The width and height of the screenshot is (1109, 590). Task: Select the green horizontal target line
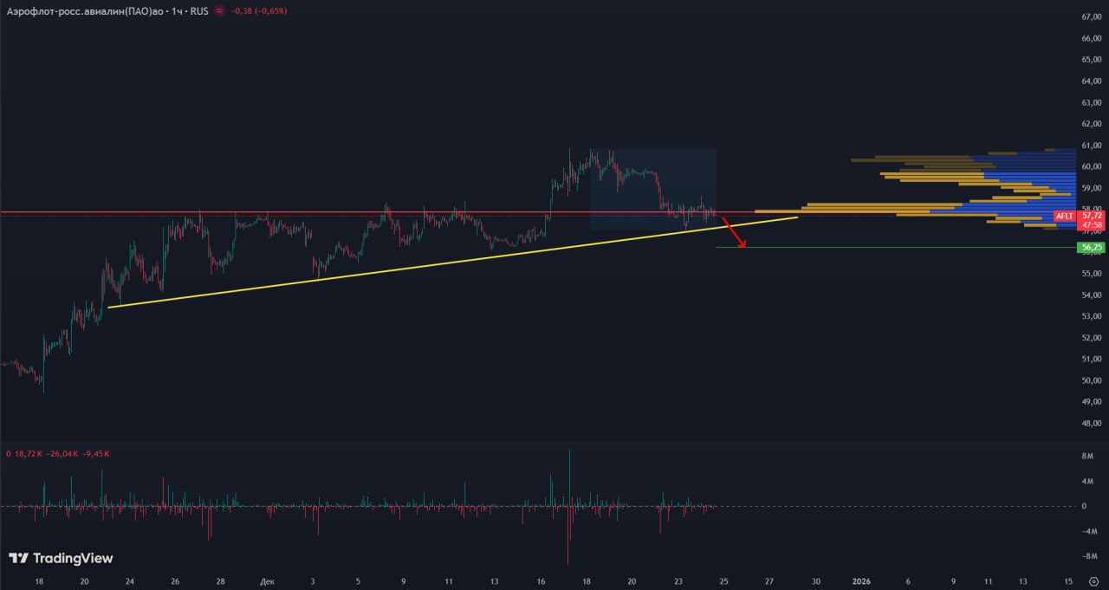866,248
